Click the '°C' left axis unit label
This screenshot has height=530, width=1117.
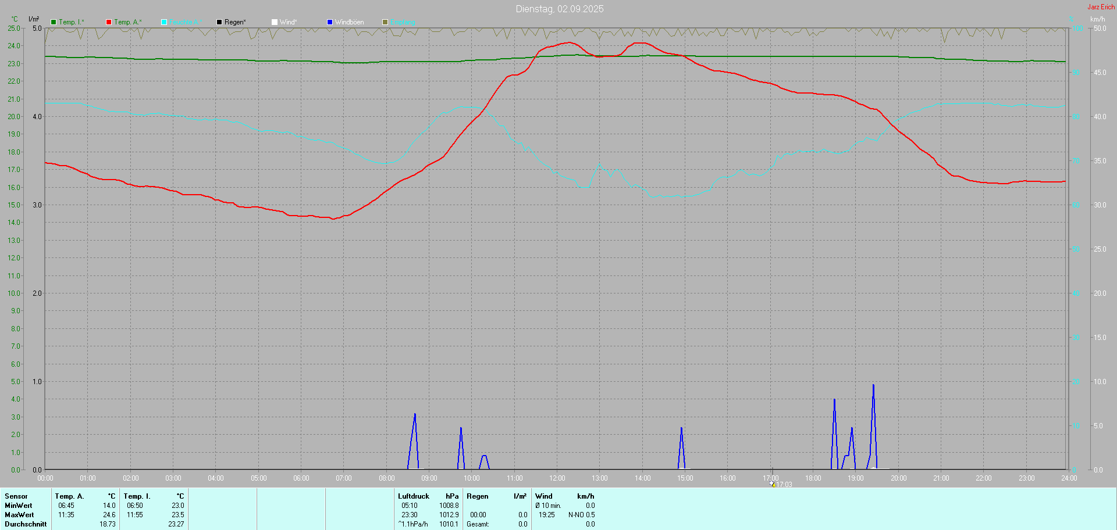[15, 19]
